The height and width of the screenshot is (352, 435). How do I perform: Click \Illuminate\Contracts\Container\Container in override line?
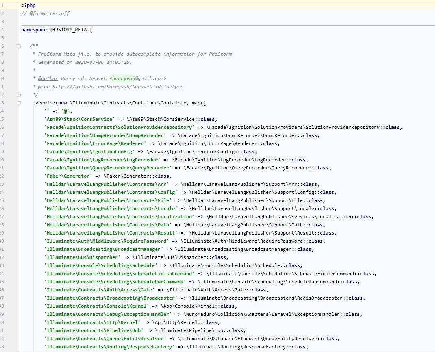coord(128,103)
